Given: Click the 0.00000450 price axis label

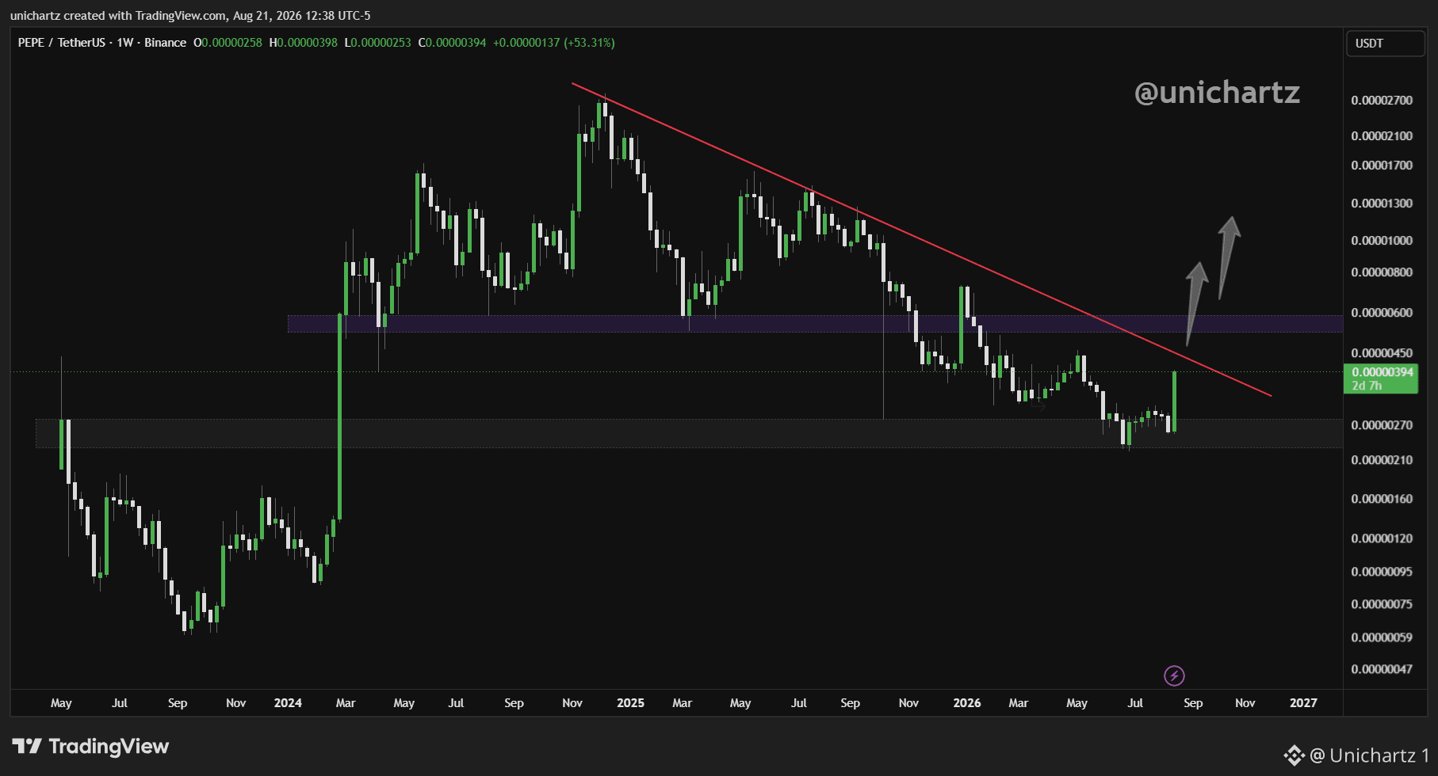Looking at the screenshot, I should click(1382, 353).
